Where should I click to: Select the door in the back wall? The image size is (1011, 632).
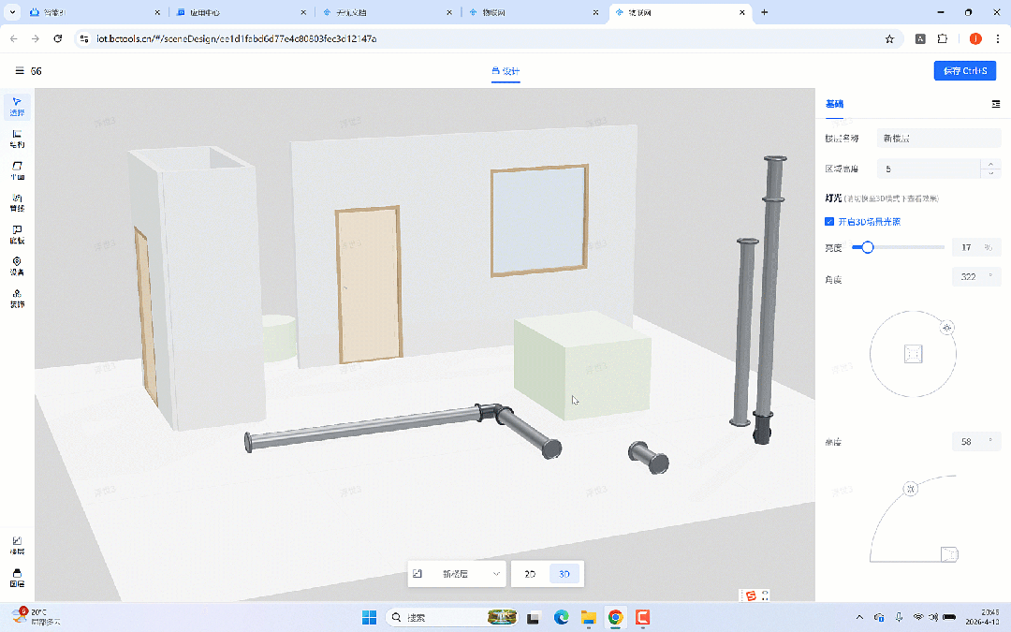click(x=369, y=285)
